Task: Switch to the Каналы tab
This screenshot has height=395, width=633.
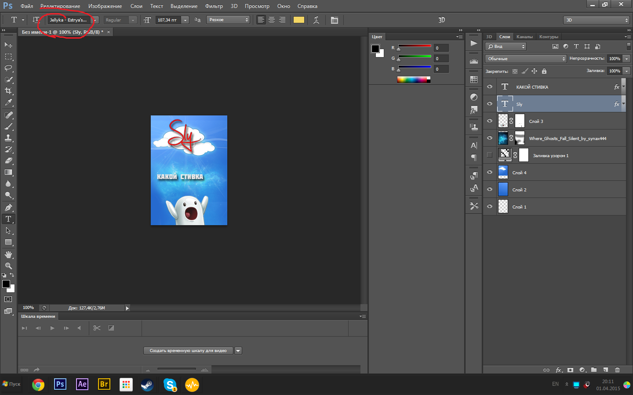Action: coord(524,37)
